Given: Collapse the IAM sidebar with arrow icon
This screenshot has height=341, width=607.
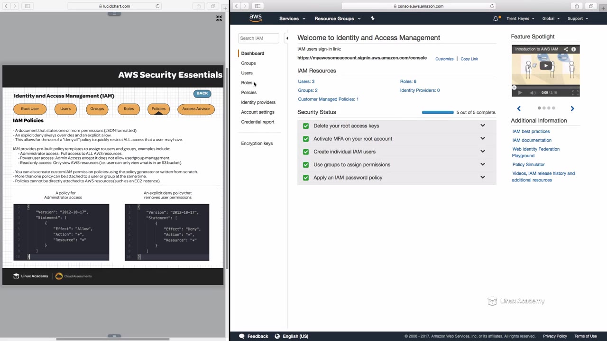Looking at the screenshot, I should tap(286, 38).
